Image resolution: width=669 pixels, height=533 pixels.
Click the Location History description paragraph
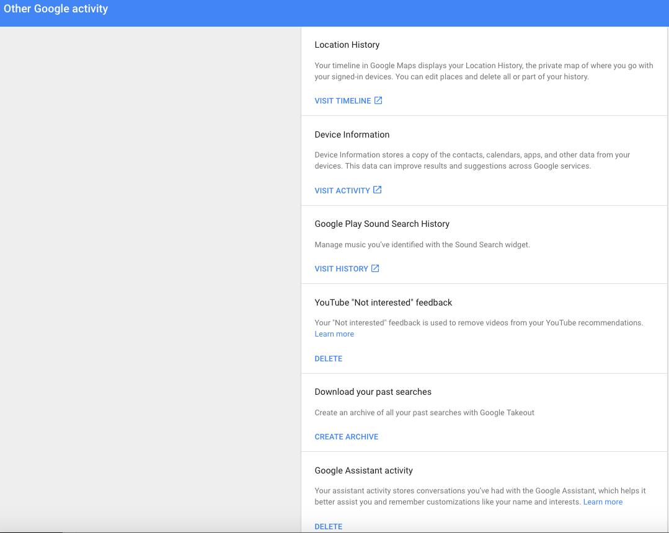pyautogui.click(x=484, y=71)
